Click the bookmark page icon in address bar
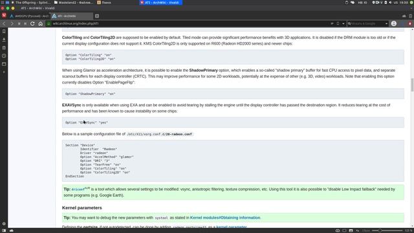Viewport: 414px width, 233px height. [338, 23]
